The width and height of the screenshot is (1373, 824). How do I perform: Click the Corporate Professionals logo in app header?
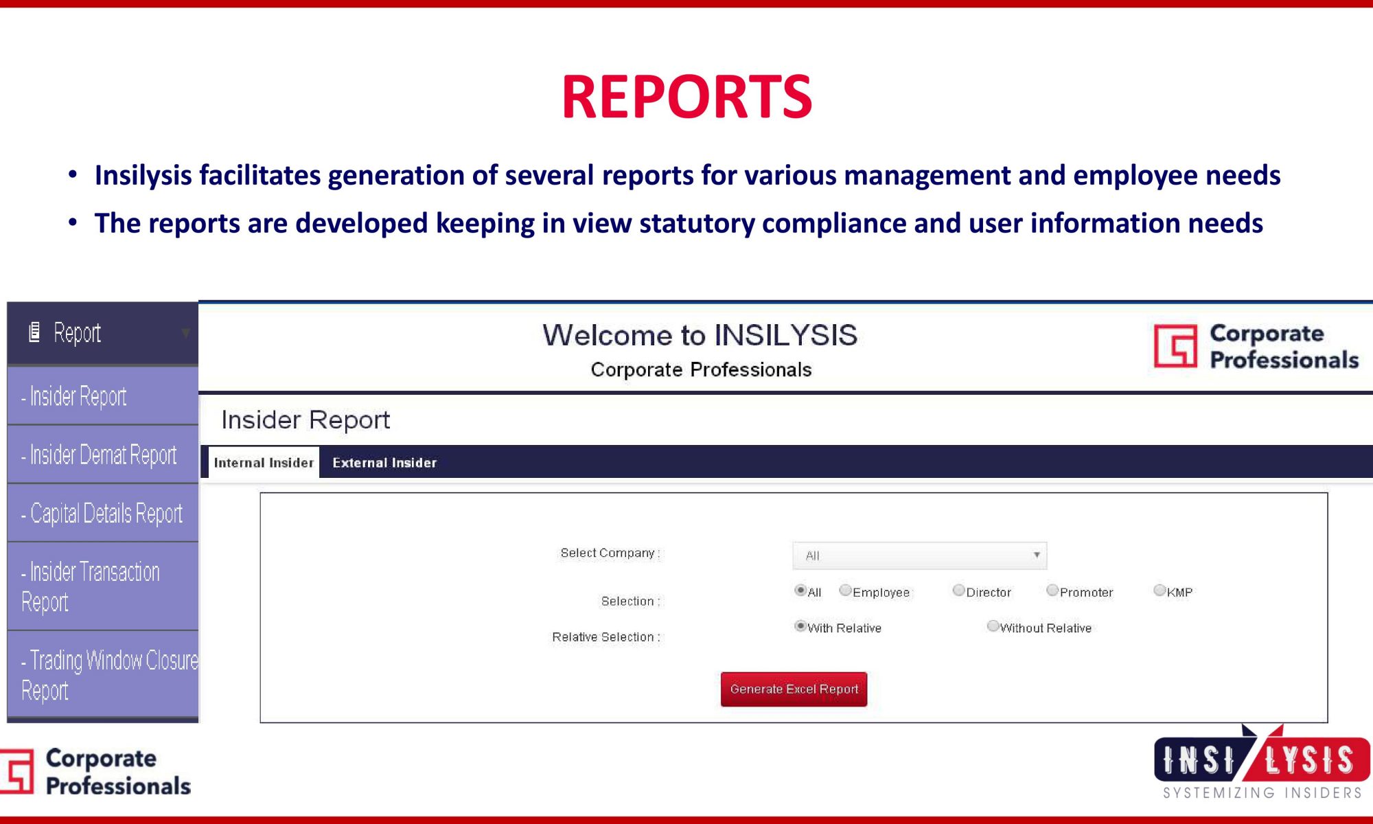(x=1256, y=346)
